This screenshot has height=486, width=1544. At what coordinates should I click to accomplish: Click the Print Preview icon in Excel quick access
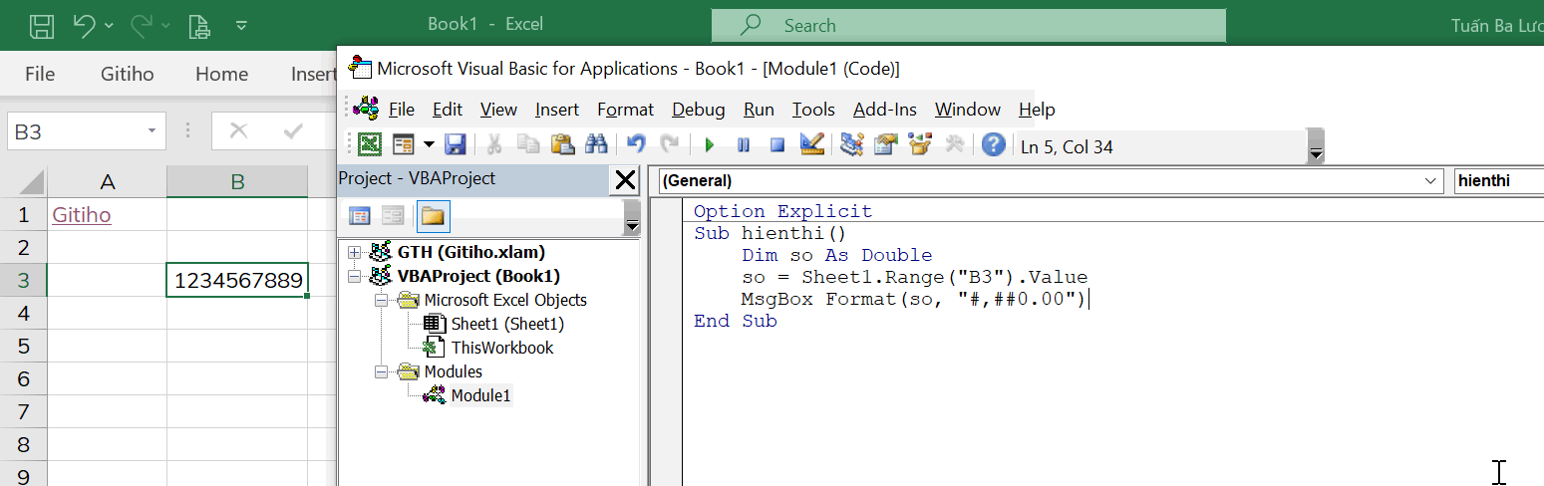point(198,25)
